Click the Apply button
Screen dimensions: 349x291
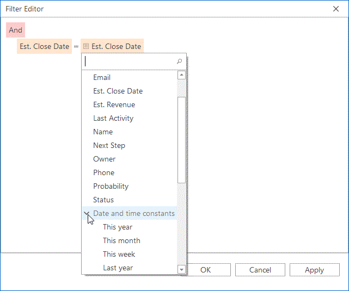tap(315, 270)
